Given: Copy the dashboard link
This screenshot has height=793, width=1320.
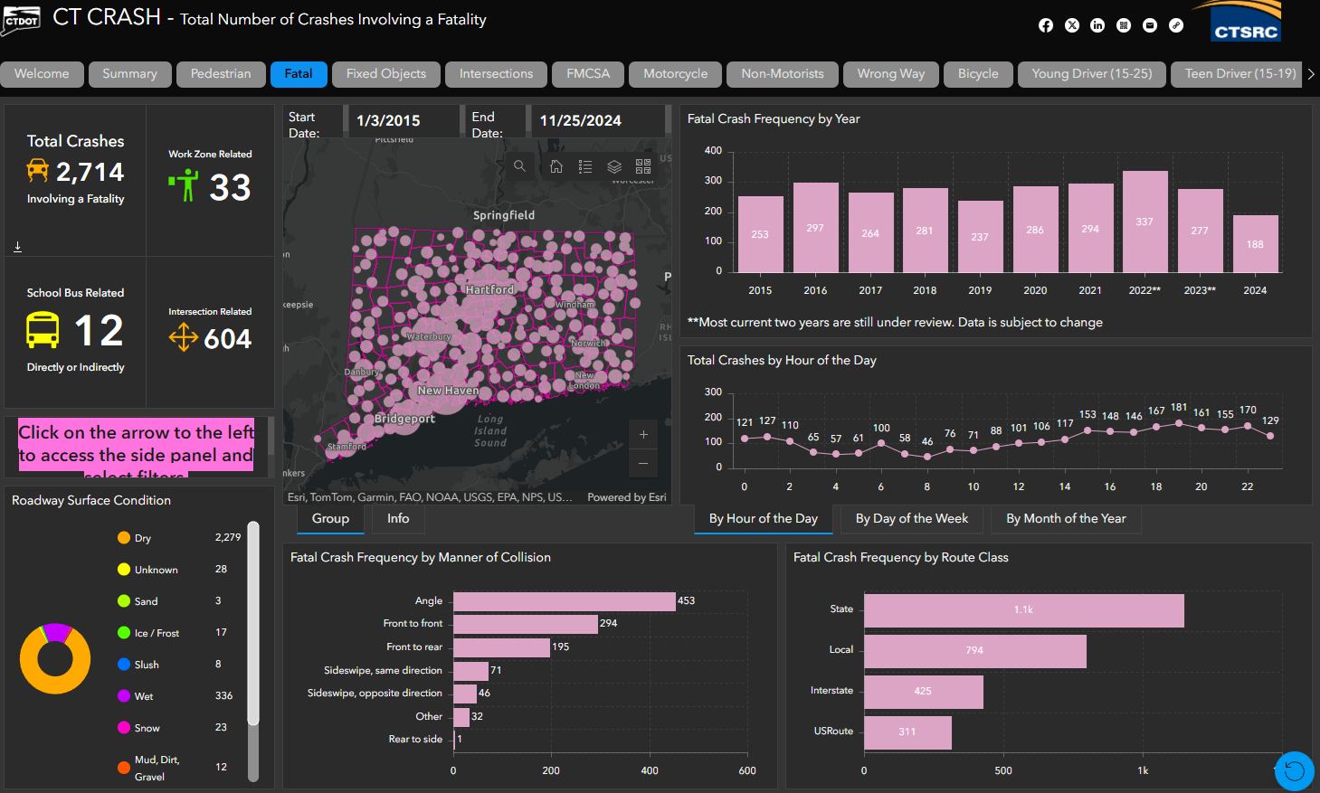Looking at the screenshot, I should coord(1175,25).
